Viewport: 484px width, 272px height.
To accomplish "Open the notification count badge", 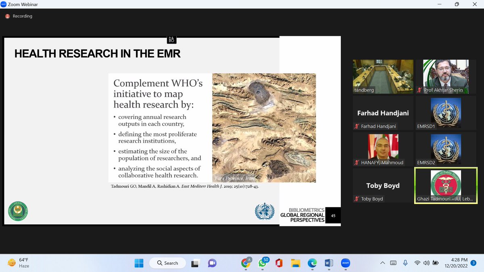I will tap(473, 263).
